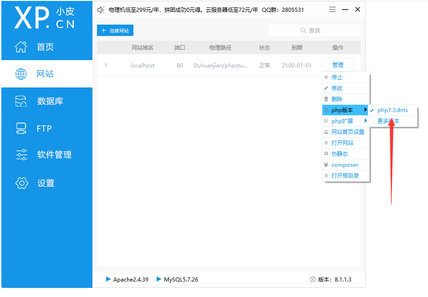Click the speaker announcement icon in title bar
This screenshot has width=428, height=297.
point(101,9)
